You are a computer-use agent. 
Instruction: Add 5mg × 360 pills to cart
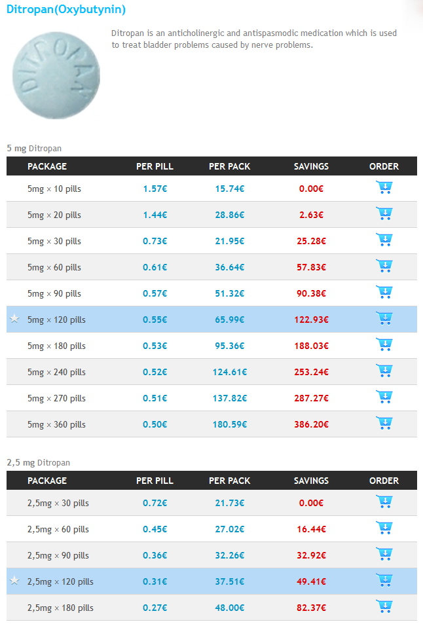pyautogui.click(x=384, y=424)
